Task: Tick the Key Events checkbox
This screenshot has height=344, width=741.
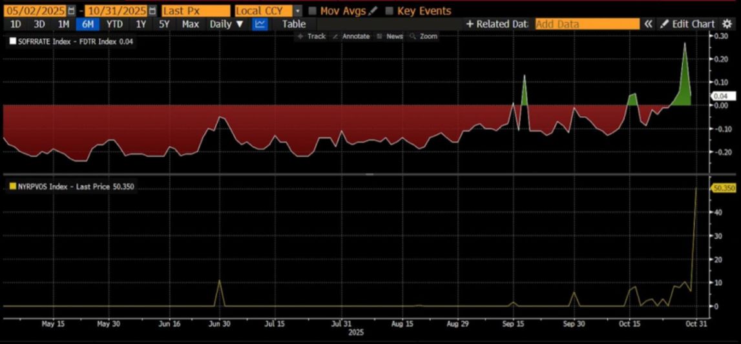Action: [389, 11]
